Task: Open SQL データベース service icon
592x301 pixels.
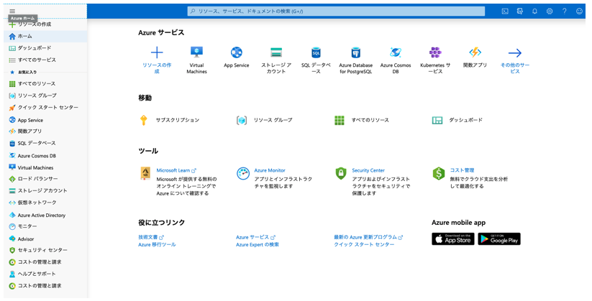Action: [x=316, y=52]
